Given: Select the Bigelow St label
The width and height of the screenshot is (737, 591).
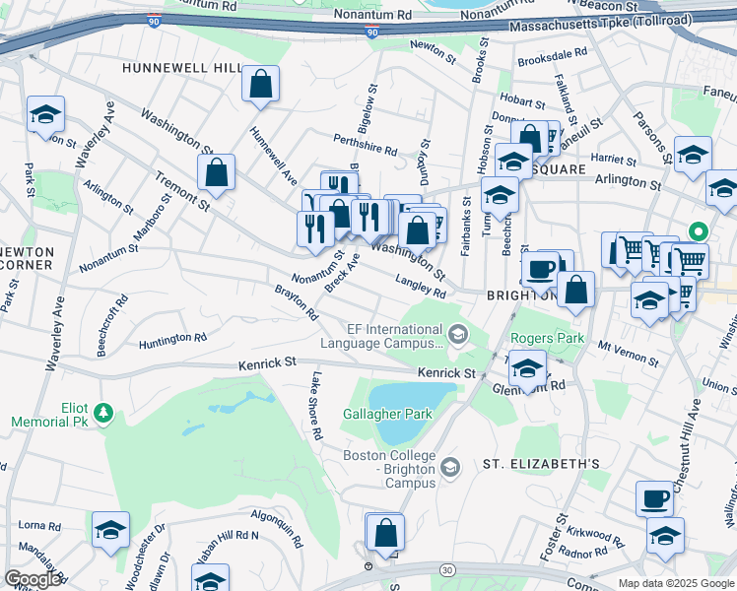Looking at the screenshot, I should [x=368, y=108].
